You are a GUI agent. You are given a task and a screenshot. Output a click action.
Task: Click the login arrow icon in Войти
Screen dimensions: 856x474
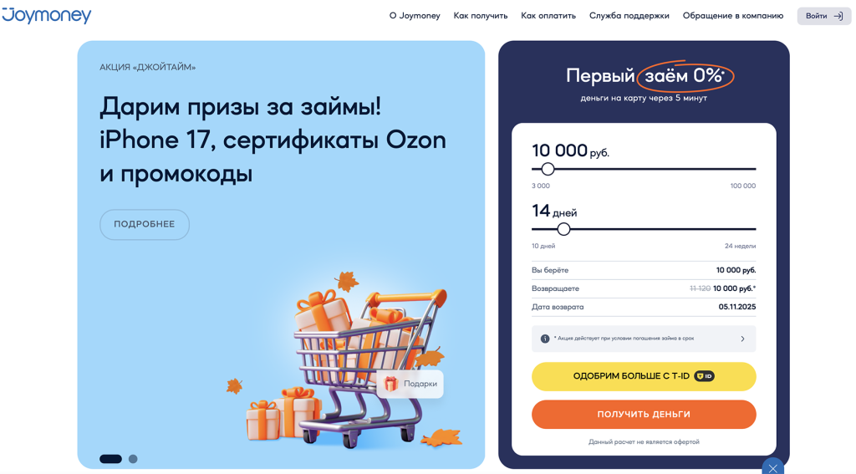(838, 16)
